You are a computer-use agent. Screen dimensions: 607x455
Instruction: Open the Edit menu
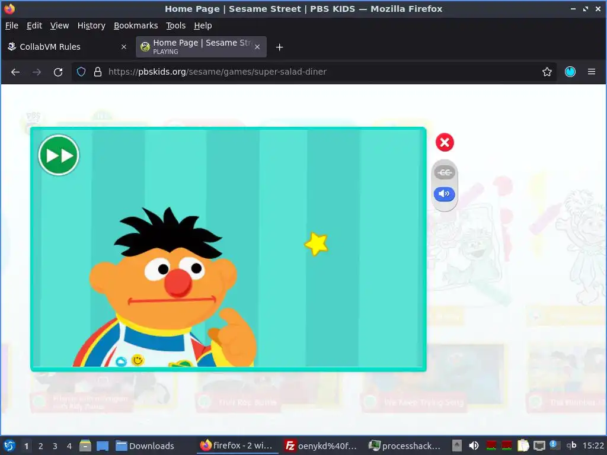coord(34,25)
